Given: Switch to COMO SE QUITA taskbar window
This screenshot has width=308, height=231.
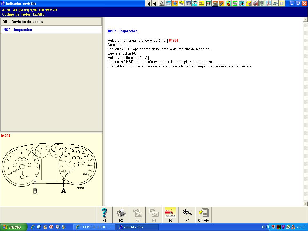Looking at the screenshot, I should click(94, 227).
